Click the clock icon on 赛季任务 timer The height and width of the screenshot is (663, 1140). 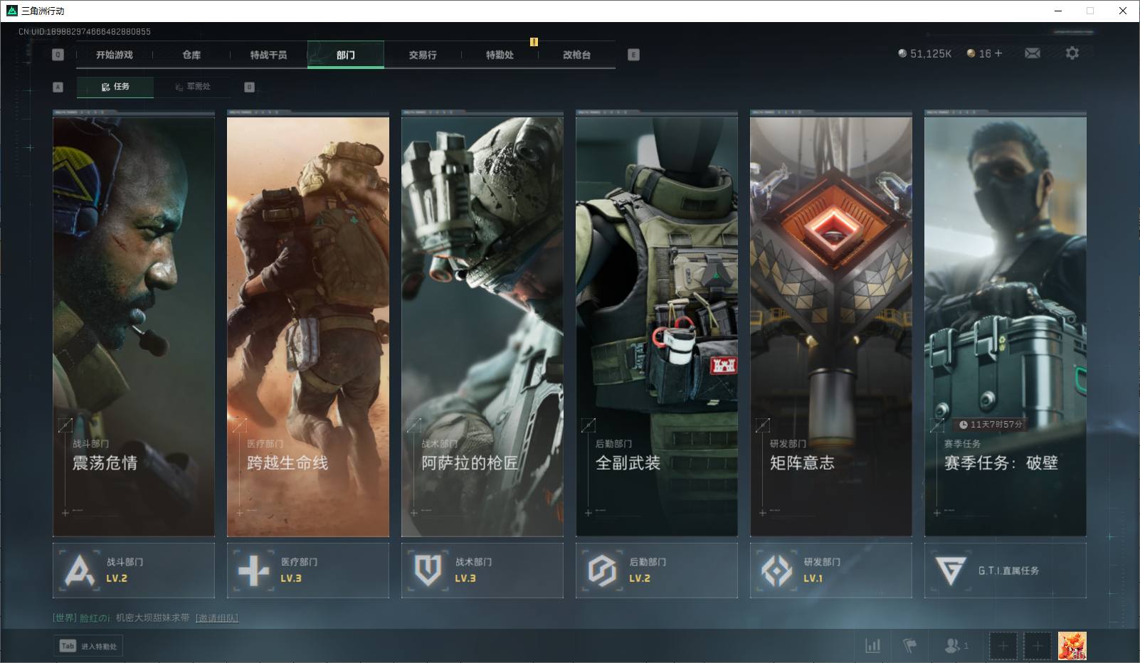964,425
